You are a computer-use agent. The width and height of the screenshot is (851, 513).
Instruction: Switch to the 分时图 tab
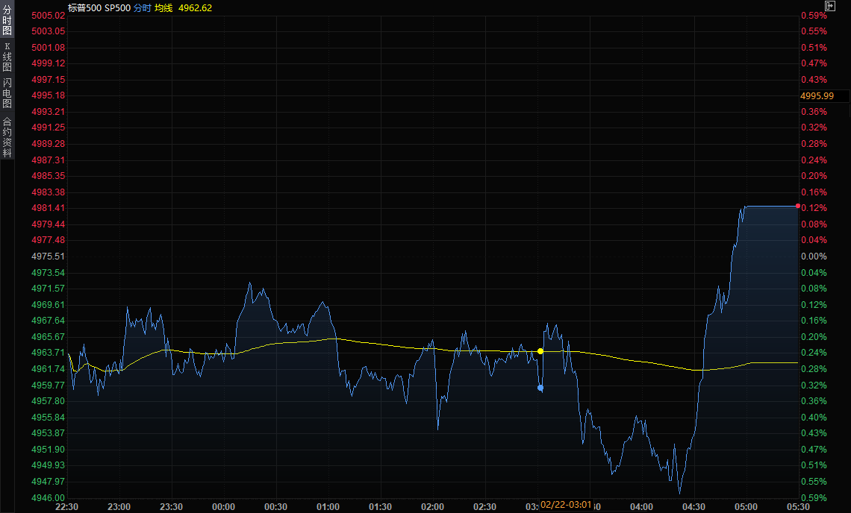pyautogui.click(x=7, y=20)
